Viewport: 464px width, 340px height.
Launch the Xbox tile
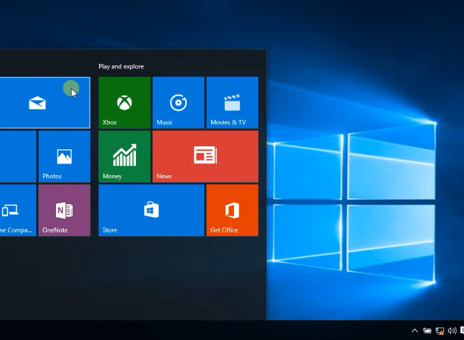[x=124, y=103]
